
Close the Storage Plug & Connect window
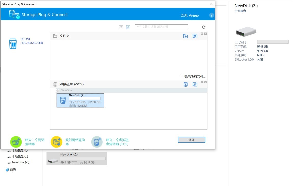click(x=211, y=4)
